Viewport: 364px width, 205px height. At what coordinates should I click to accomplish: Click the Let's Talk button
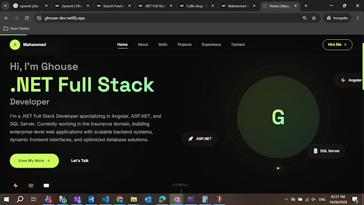80,161
